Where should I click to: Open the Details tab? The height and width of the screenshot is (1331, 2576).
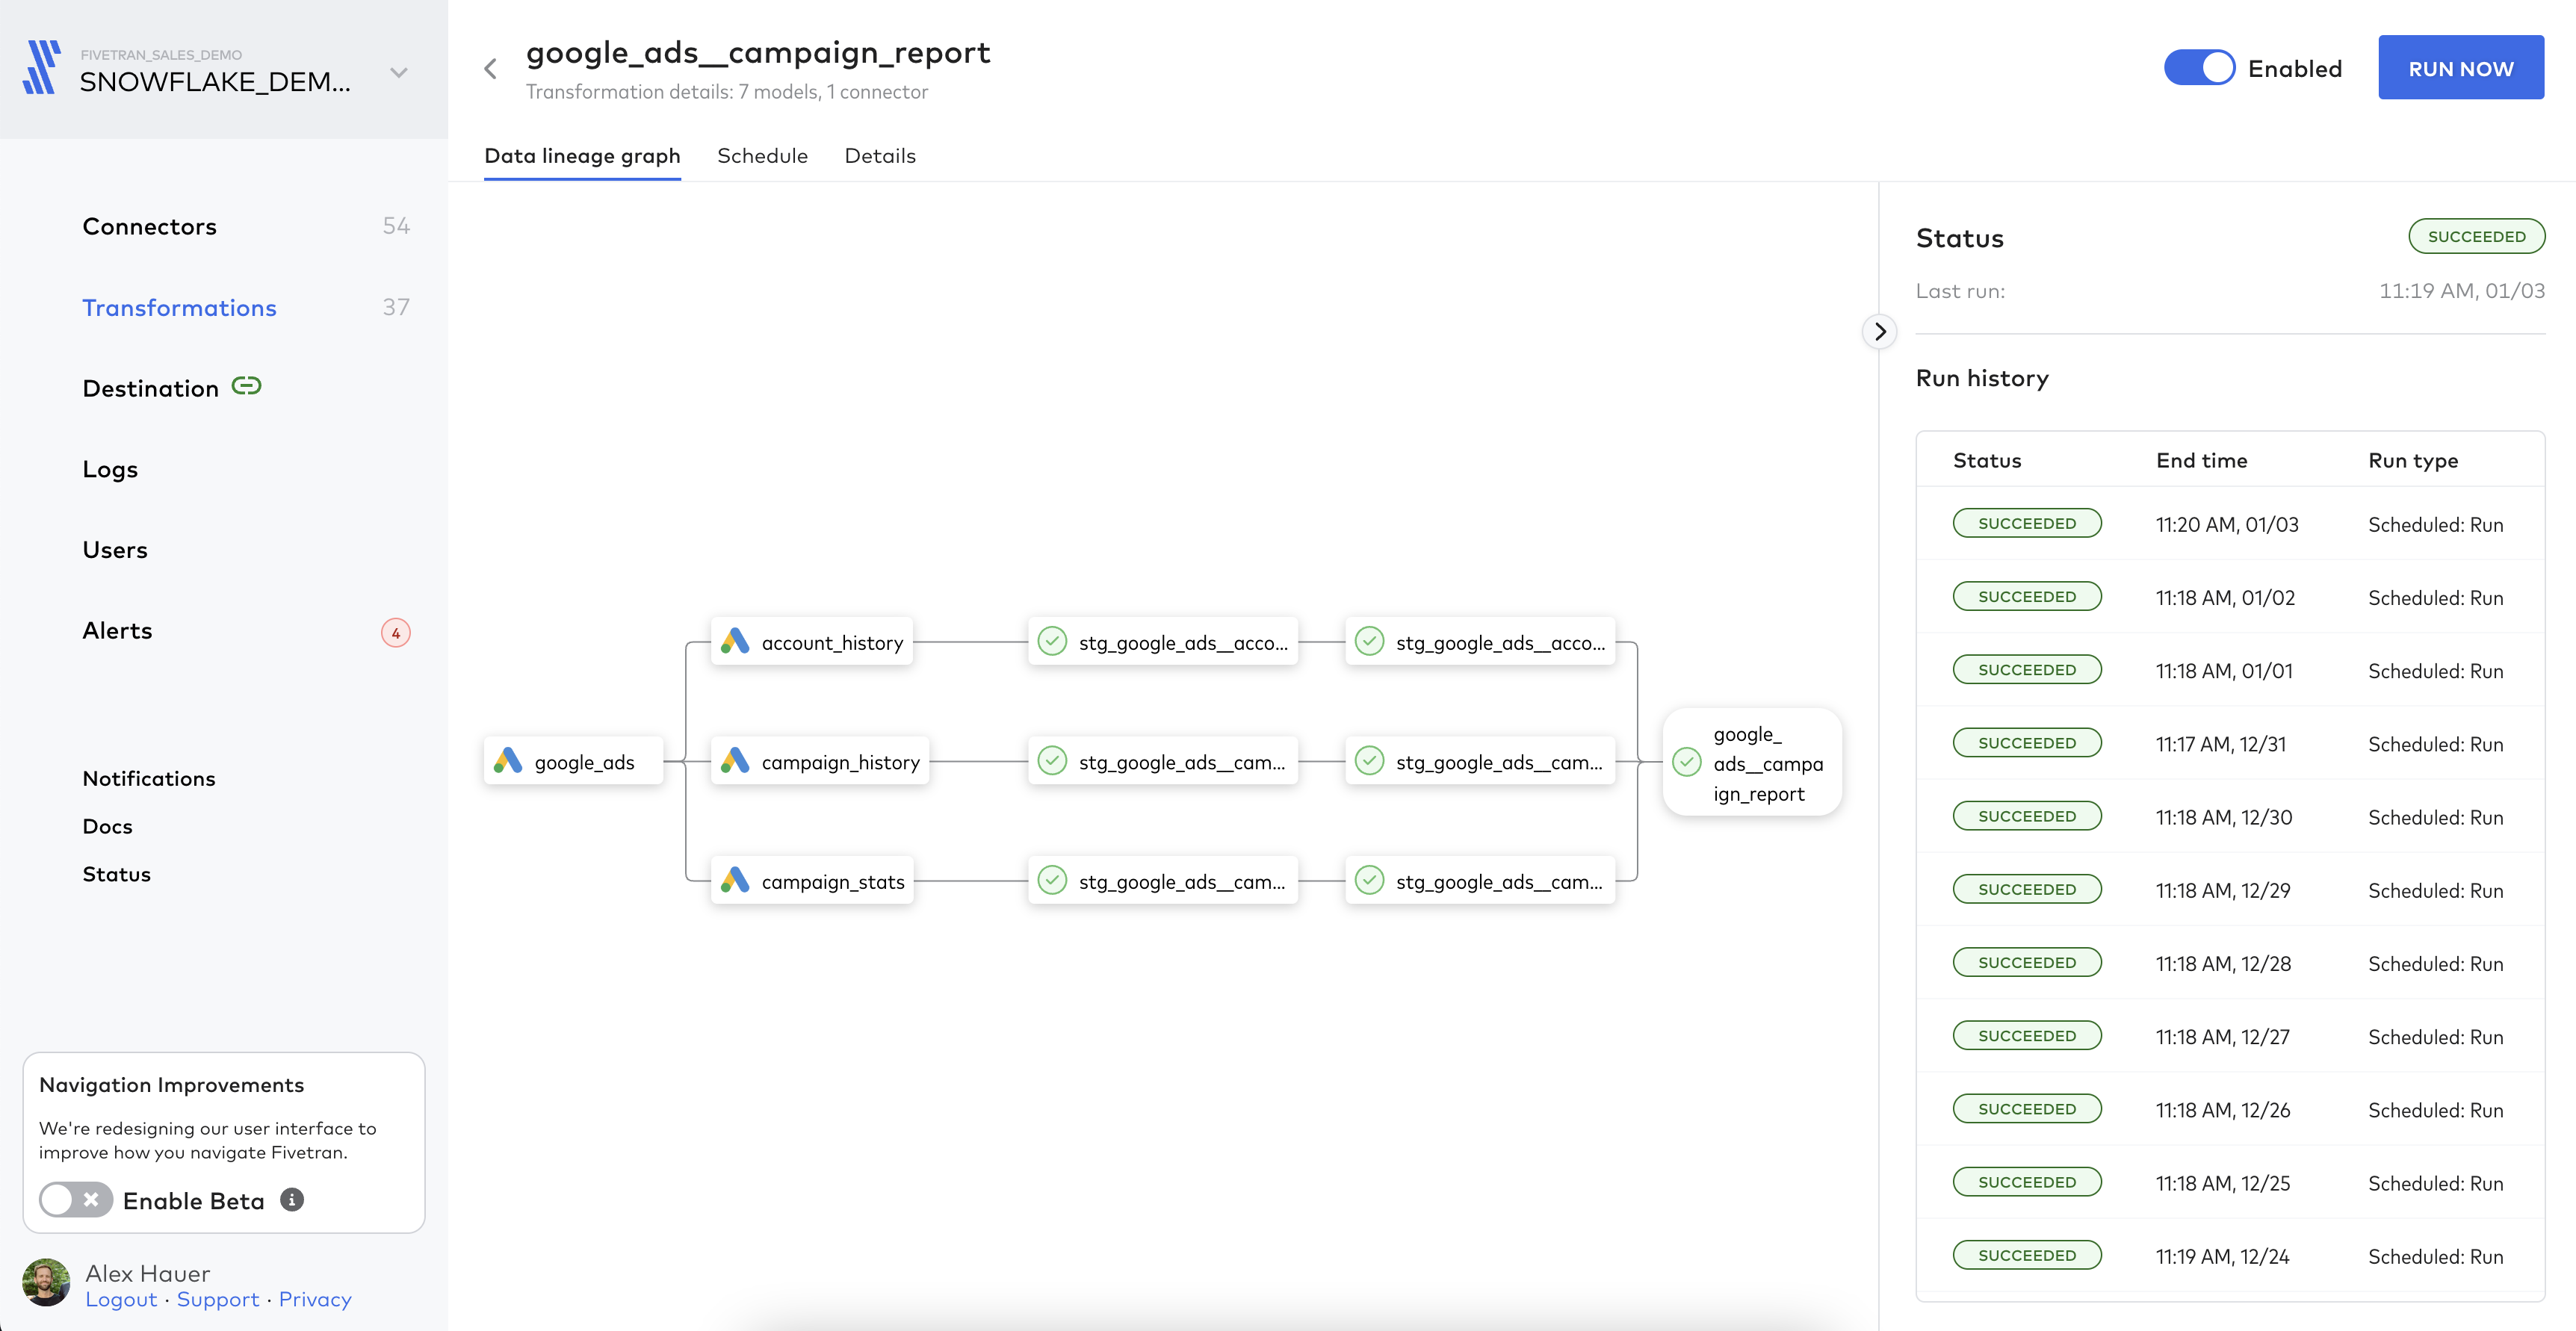click(x=880, y=156)
